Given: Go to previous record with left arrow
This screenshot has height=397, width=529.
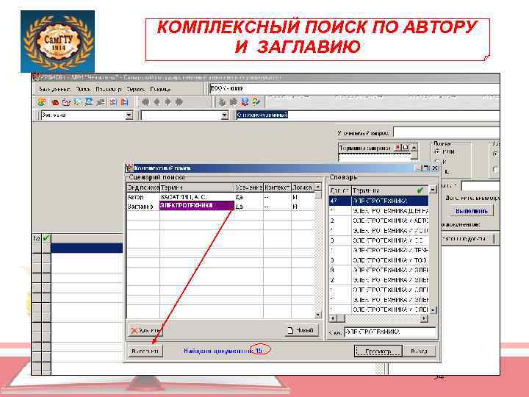Looking at the screenshot, I should [x=157, y=101].
